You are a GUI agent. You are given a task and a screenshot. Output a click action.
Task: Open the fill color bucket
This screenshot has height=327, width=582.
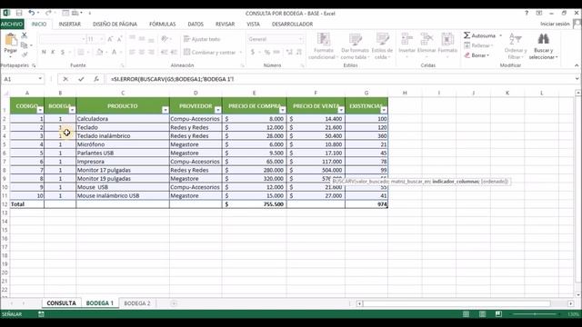99,53
